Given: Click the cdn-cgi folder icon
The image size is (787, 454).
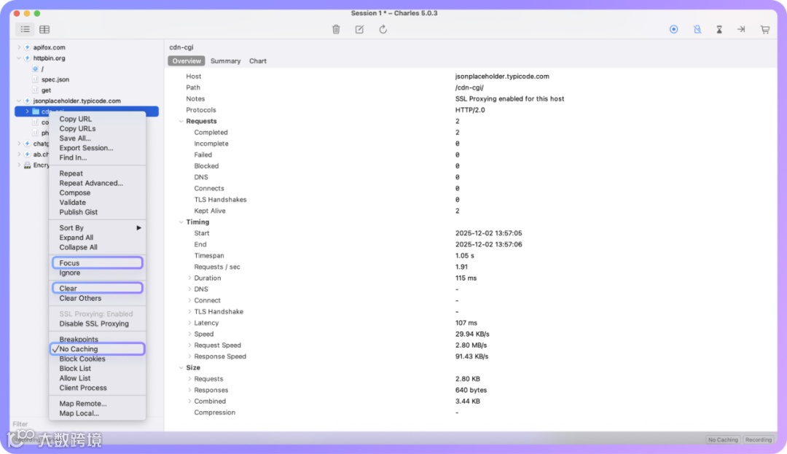Looking at the screenshot, I should [x=36, y=111].
